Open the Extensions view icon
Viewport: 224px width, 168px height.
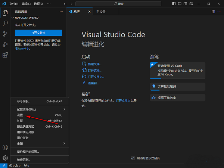click(5, 55)
